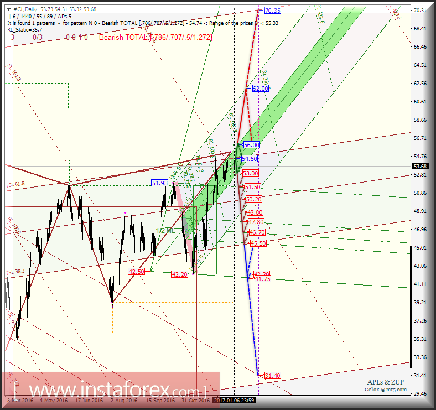Click the 17 Jun 2016 date on the time axis
The image size is (436, 410).
(89, 400)
